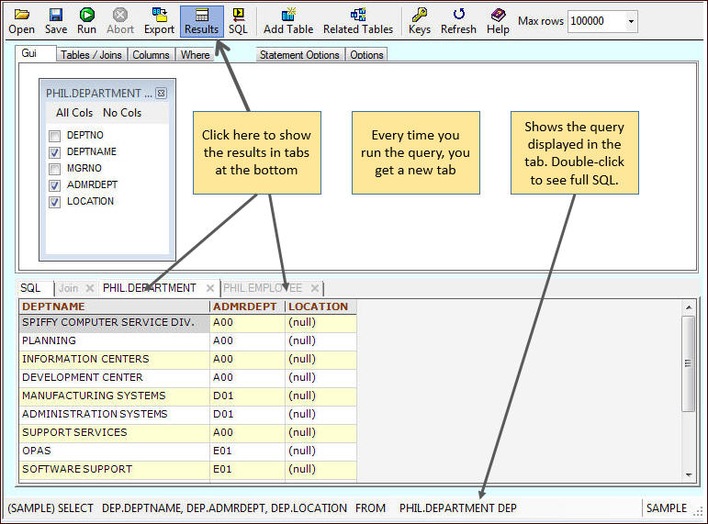
Task: Uncheck the LOCATION column checkbox
Action: click(x=54, y=202)
